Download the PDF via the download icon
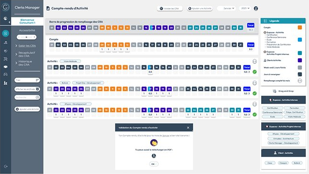 (x=154, y=156)
